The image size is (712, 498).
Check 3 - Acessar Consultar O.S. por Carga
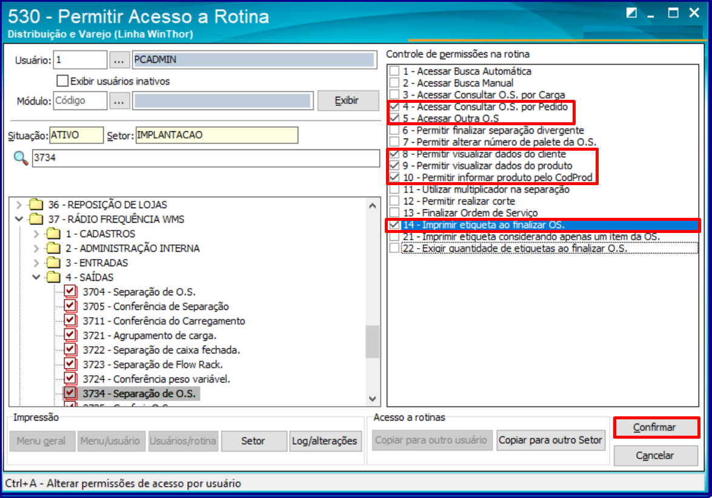click(x=394, y=95)
